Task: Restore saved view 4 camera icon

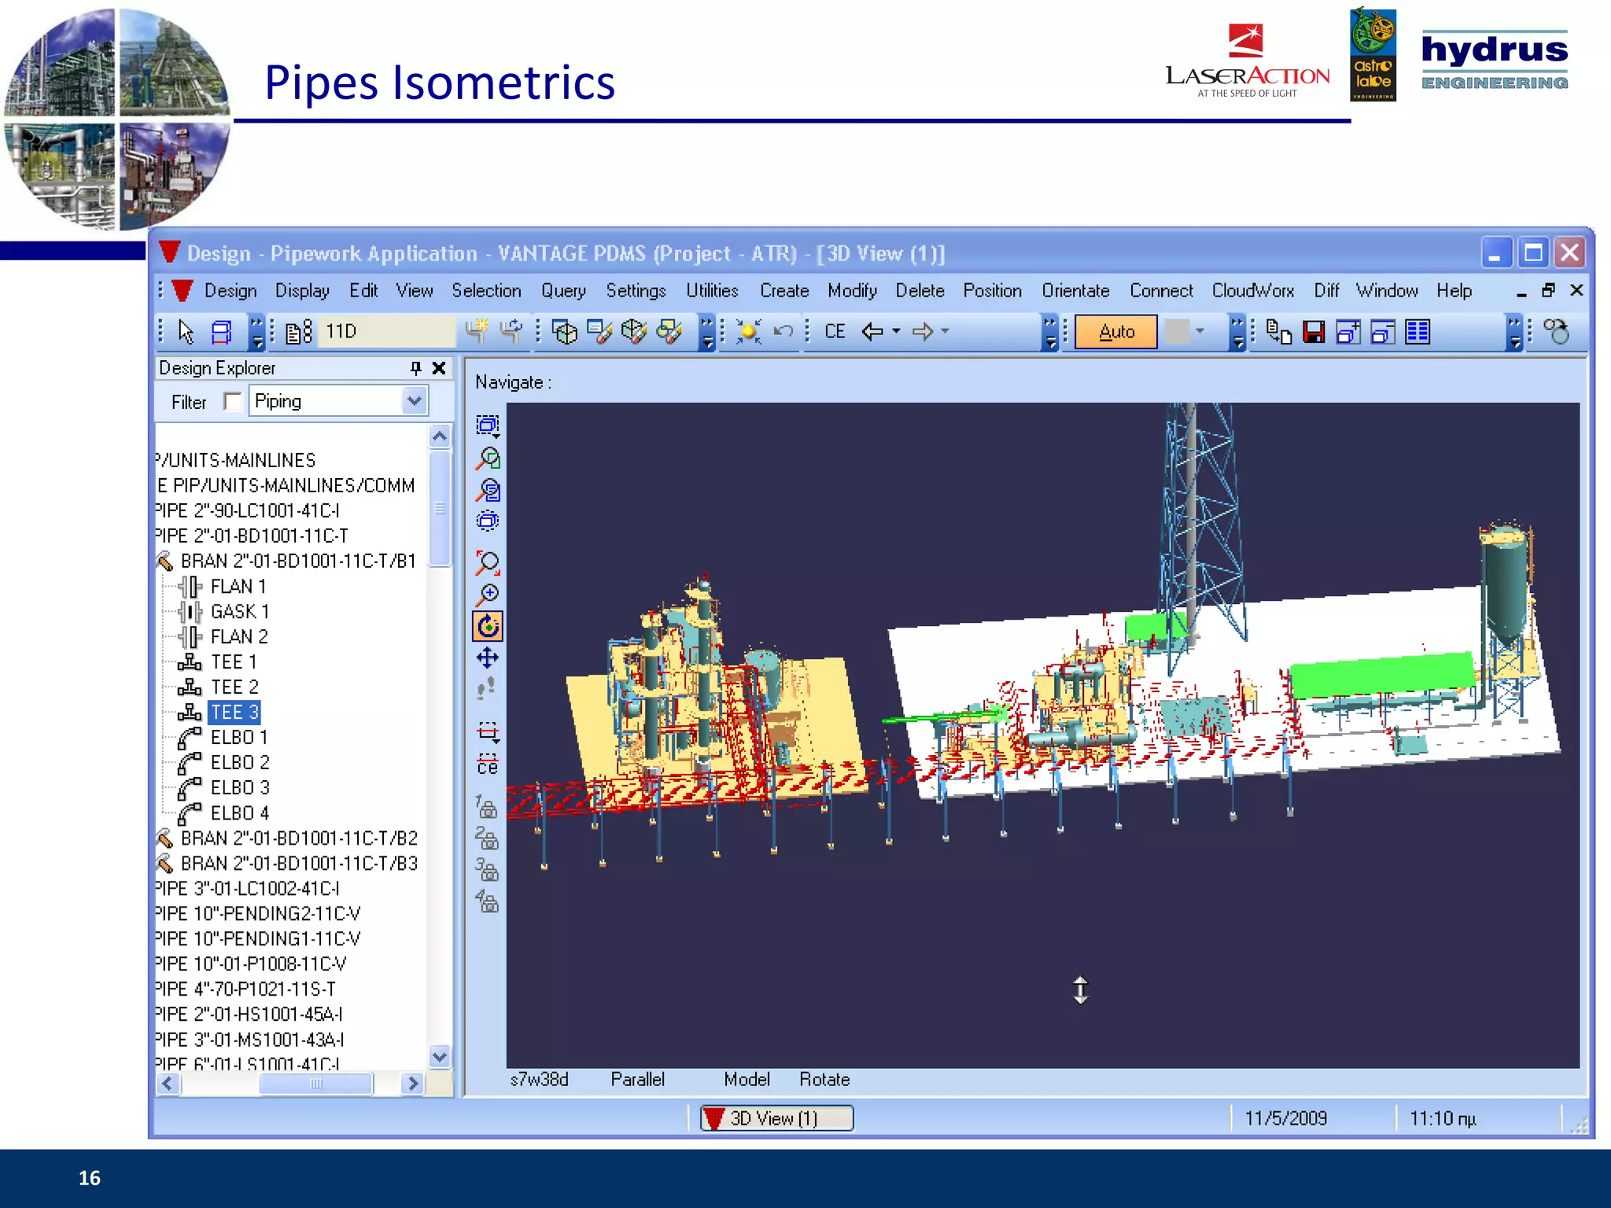Action: [x=487, y=901]
